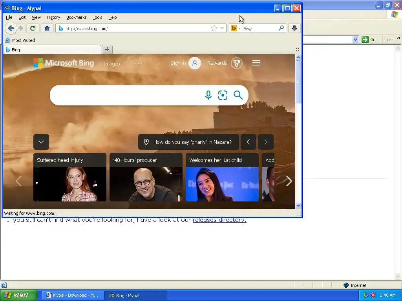Open the 'Suffered head injury' news card
The width and height of the screenshot is (402, 301).
point(70,177)
